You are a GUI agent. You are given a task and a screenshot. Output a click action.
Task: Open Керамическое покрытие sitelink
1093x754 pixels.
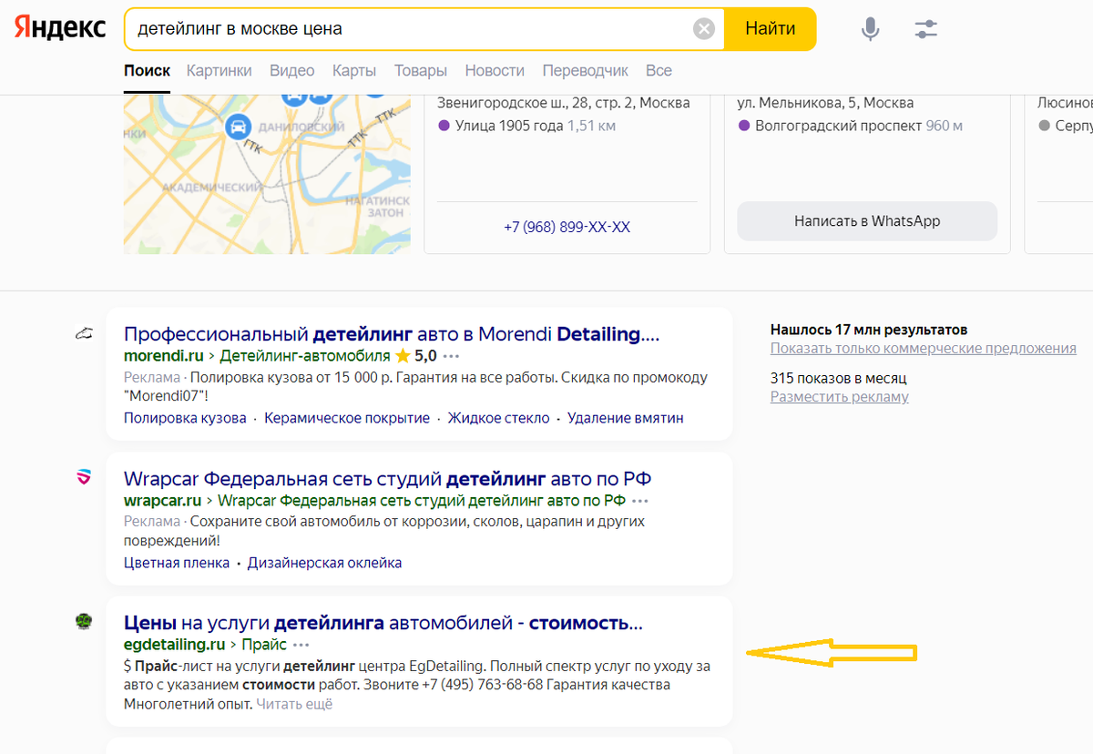(347, 418)
